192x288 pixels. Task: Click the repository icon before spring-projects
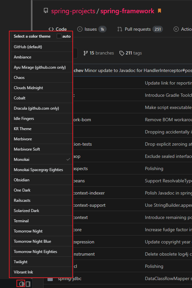(46, 11)
